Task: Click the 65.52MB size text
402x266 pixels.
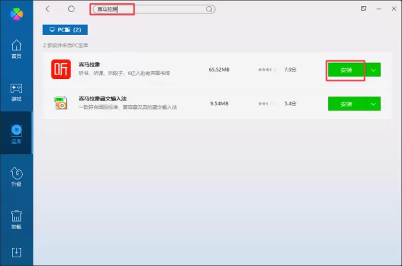Action: (x=219, y=70)
